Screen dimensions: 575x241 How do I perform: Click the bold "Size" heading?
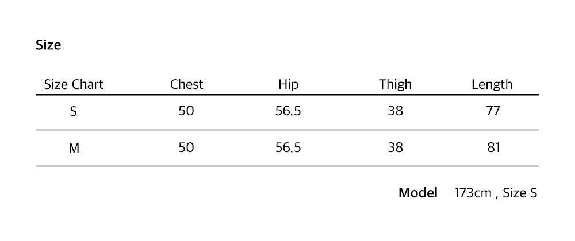[48, 45]
